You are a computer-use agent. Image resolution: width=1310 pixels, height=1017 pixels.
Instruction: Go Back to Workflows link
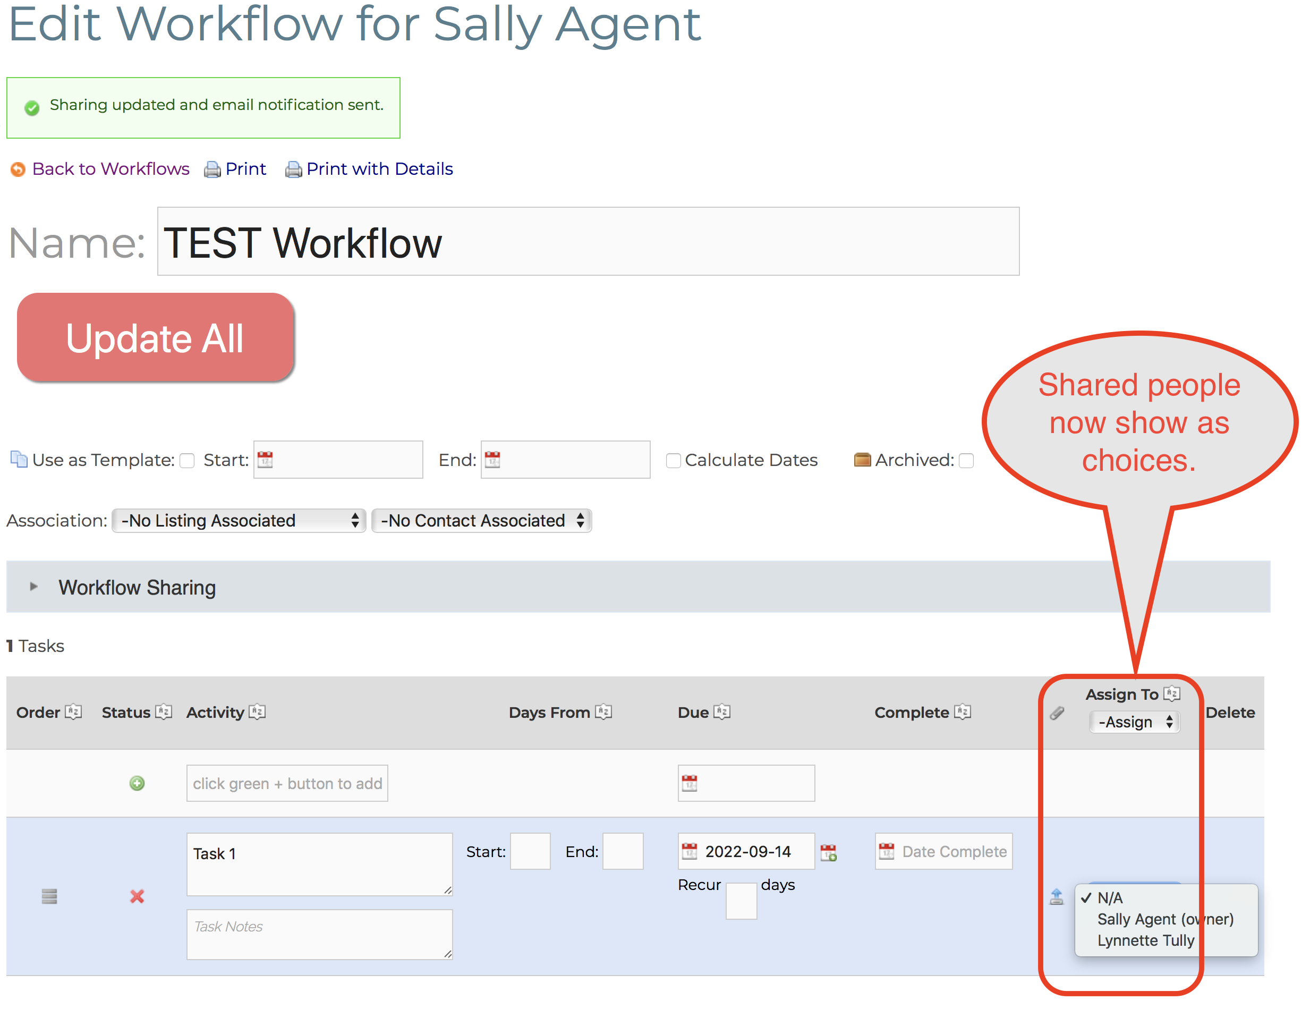110,168
